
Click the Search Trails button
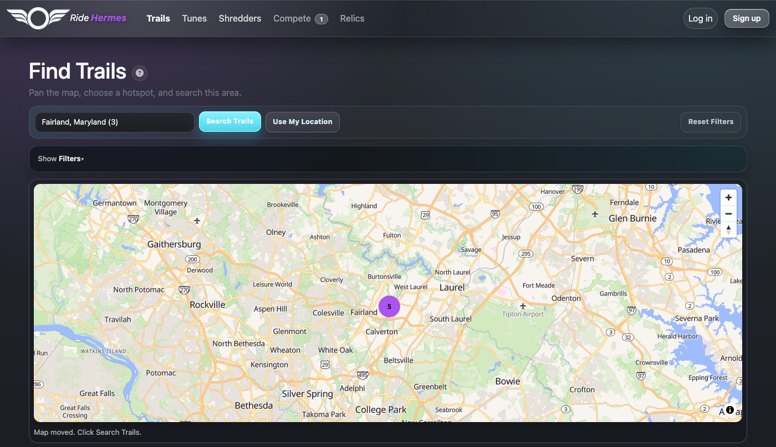pyautogui.click(x=230, y=122)
